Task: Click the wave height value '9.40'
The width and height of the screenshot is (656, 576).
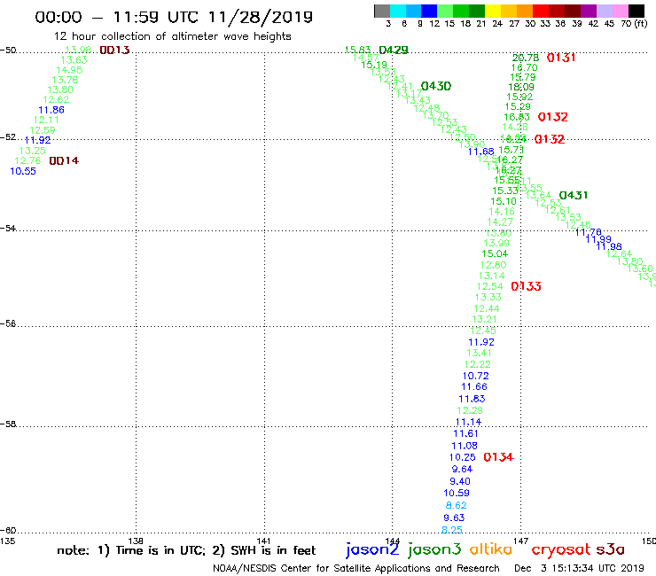Action: point(460,481)
